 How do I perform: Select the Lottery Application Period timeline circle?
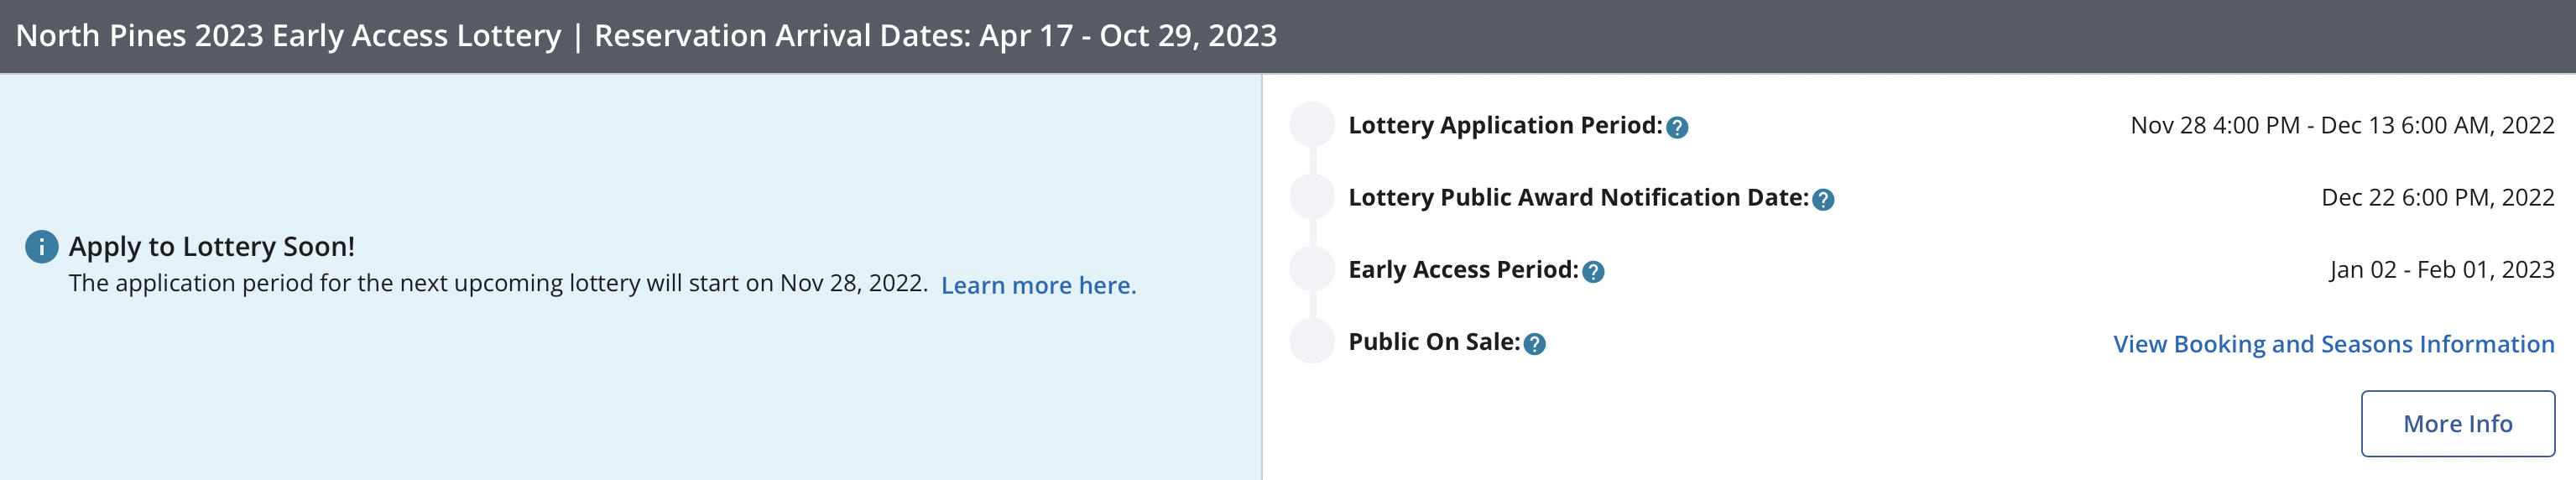pyautogui.click(x=1311, y=125)
